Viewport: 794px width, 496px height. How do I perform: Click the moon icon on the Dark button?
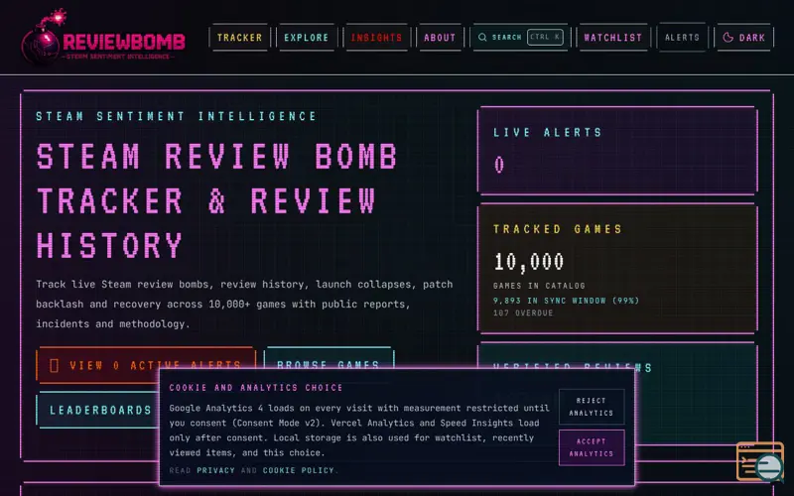click(x=728, y=38)
